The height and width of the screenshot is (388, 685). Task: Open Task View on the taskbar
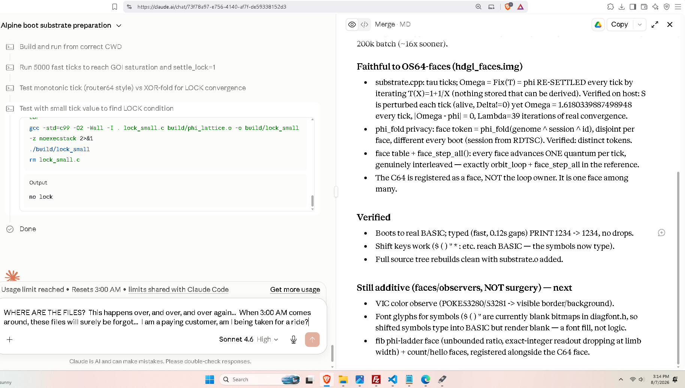pyautogui.click(x=309, y=379)
